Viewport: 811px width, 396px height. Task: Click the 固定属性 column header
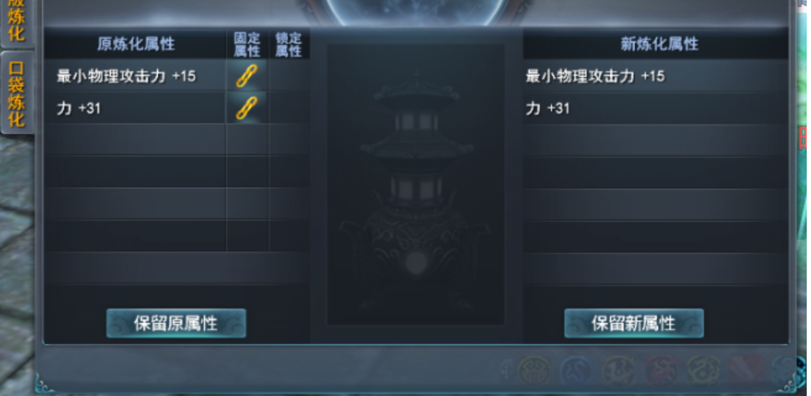(x=247, y=44)
